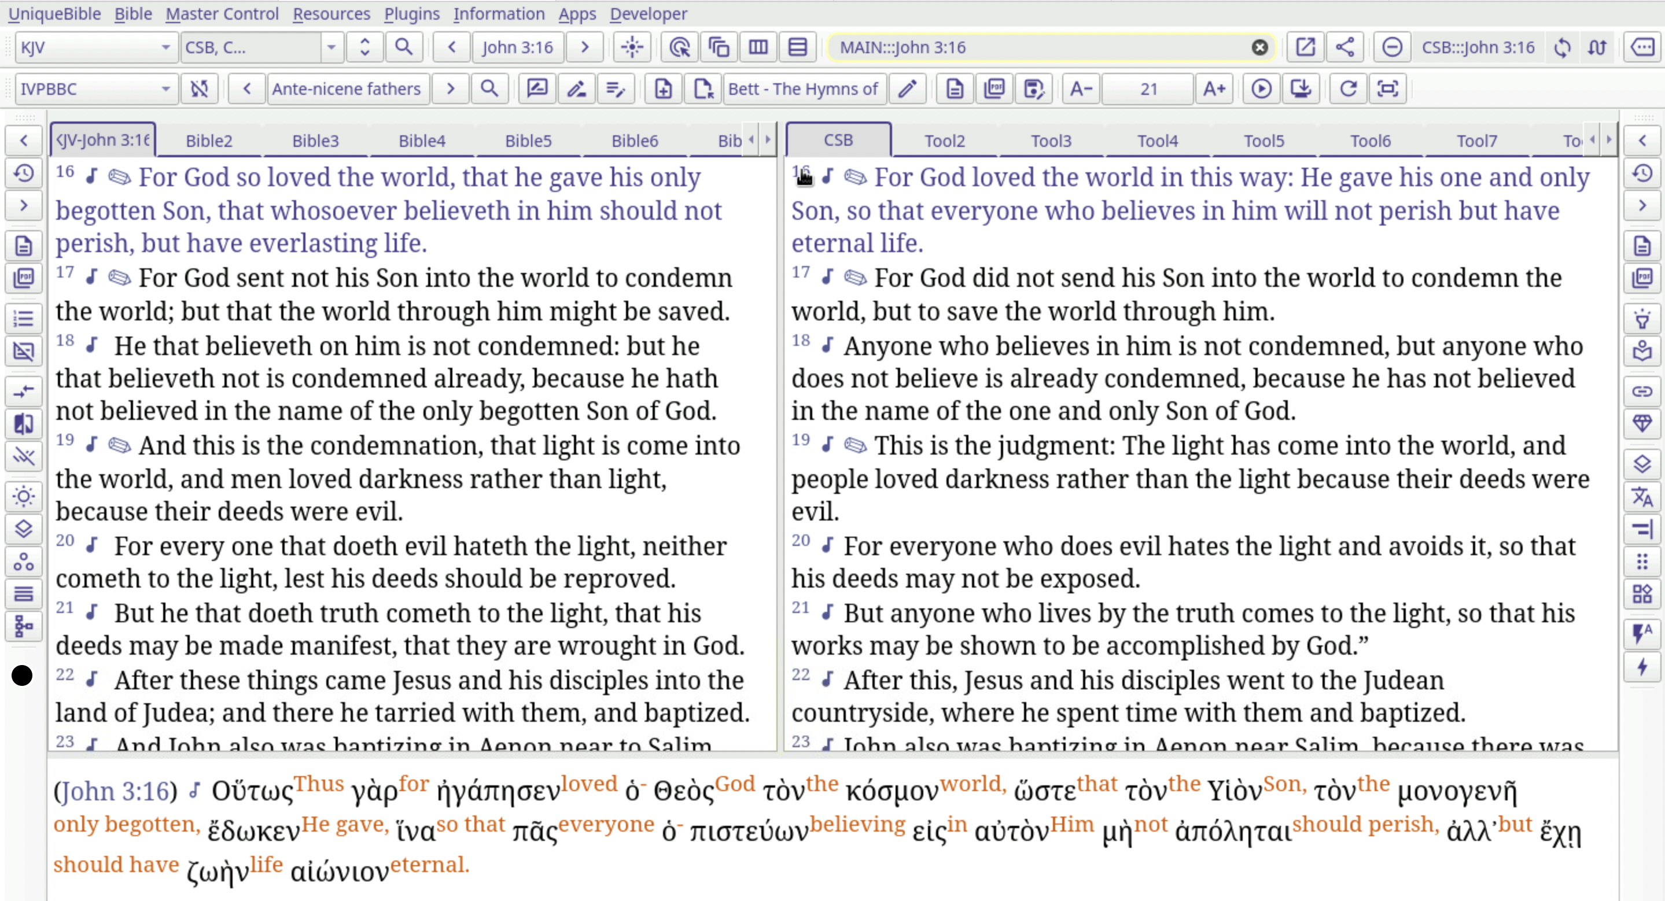Viewport: 1665px width, 901px height.
Task: Expand the KJV Bible version dropdown
Action: [164, 47]
